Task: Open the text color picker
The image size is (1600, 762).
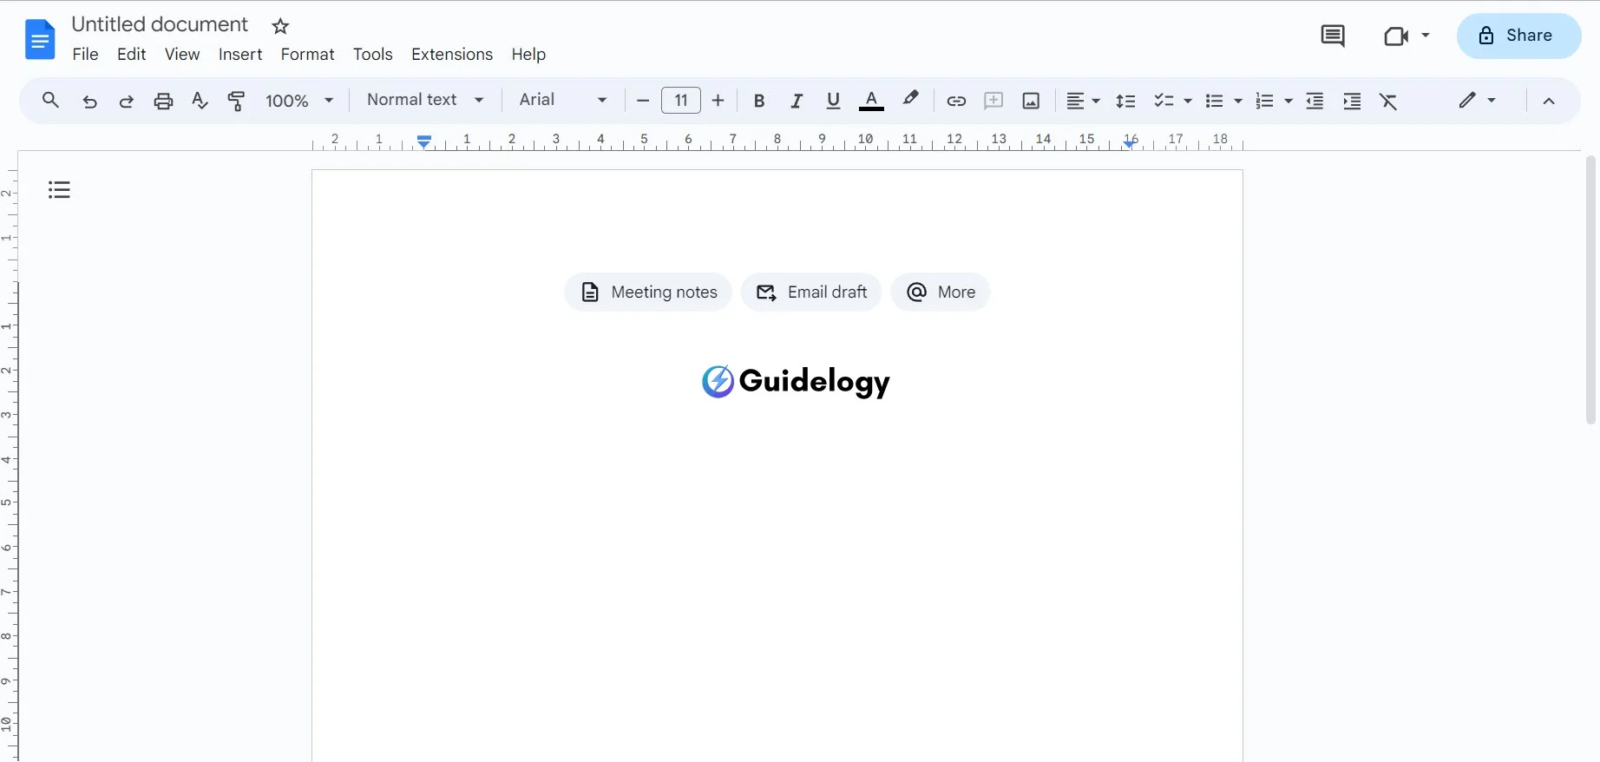Action: coord(871,101)
